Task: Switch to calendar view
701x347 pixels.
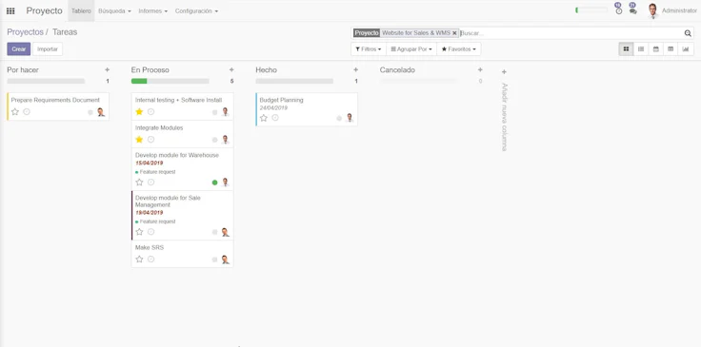Action: point(656,49)
